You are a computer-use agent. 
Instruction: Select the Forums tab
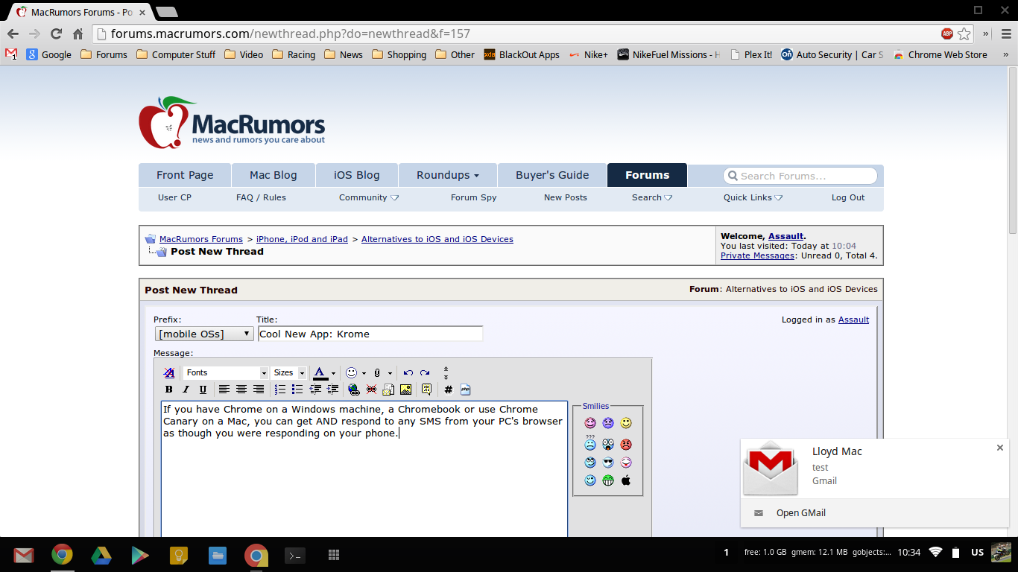[x=647, y=175]
